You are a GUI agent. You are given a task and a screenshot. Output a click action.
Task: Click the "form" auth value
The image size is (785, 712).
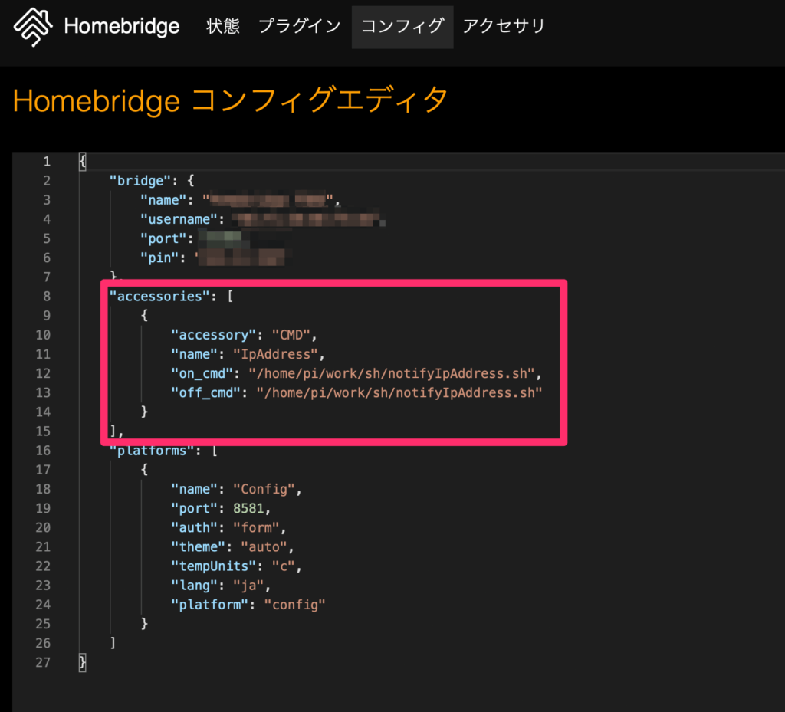[256, 527]
